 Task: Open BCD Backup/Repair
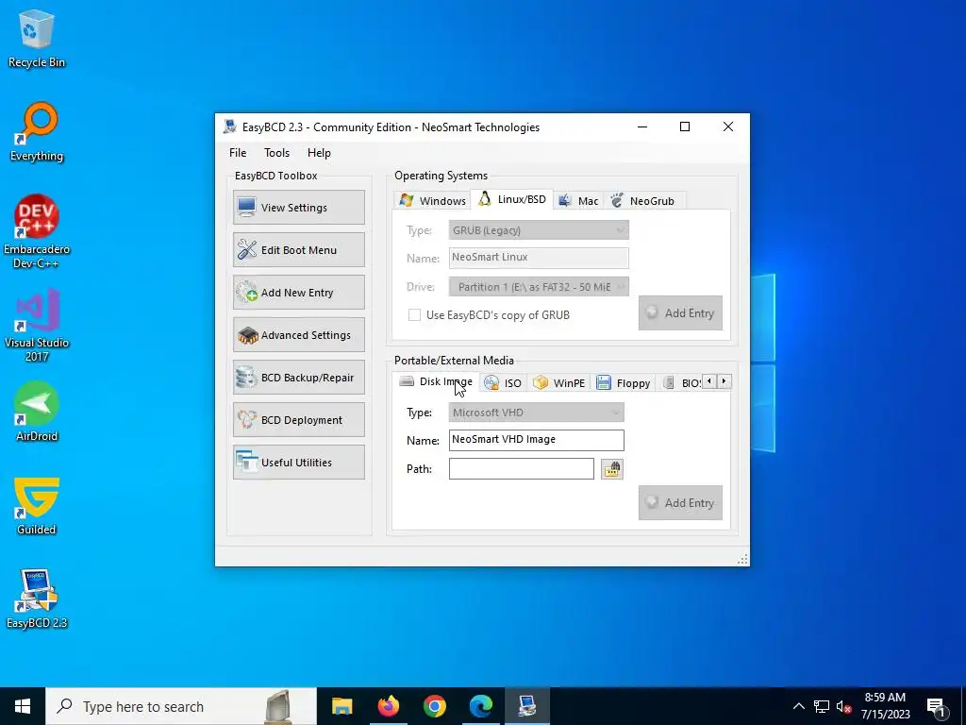299,378
